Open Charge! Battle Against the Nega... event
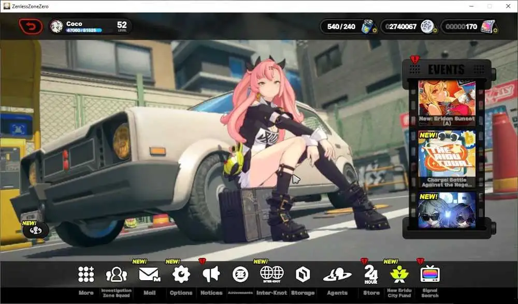This screenshot has width=518, height=304. [447, 160]
